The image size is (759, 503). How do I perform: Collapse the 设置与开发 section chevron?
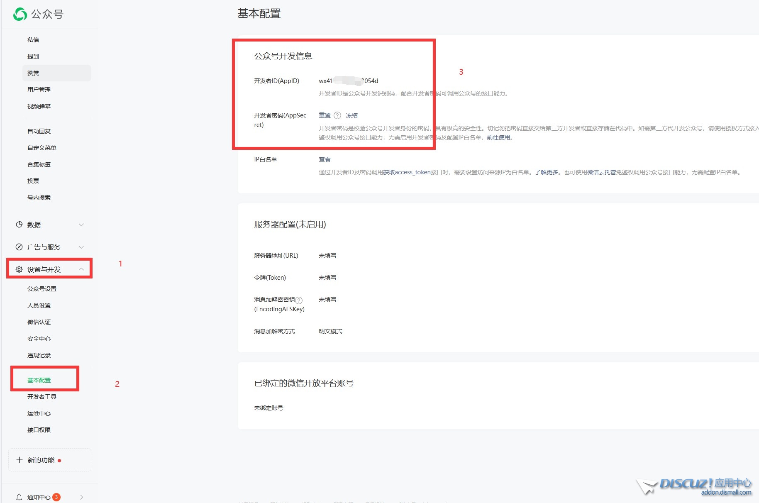pos(81,269)
